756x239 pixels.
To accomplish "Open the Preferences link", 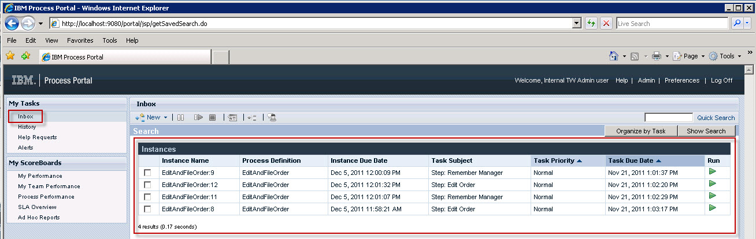I will click(x=681, y=80).
